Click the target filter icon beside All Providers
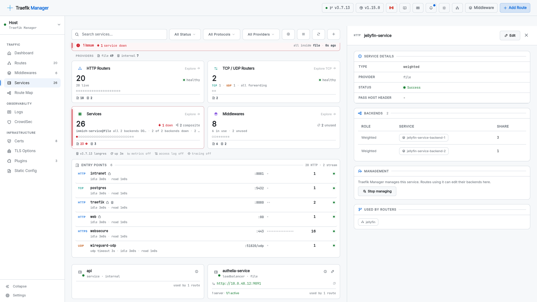Viewport: 537px width, 302px height. tap(288, 34)
